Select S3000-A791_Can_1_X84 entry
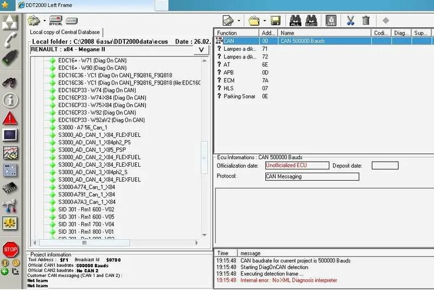434x290 pixels. (x=87, y=195)
